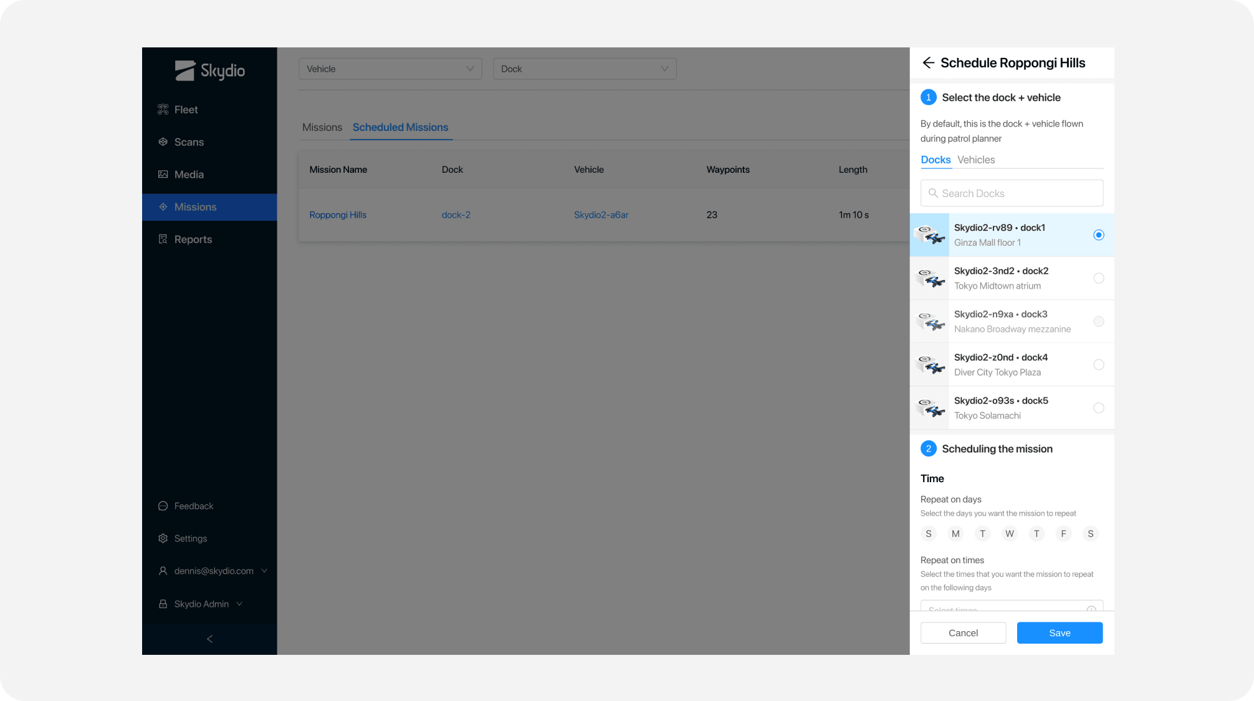This screenshot has height=701, width=1254.
Task: Select the Vehicles tab in the panel
Action: coord(976,160)
